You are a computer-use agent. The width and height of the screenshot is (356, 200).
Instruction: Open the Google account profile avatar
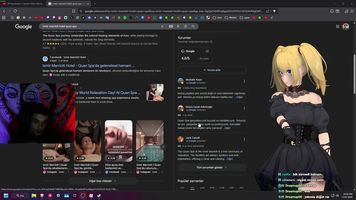coord(346,26)
